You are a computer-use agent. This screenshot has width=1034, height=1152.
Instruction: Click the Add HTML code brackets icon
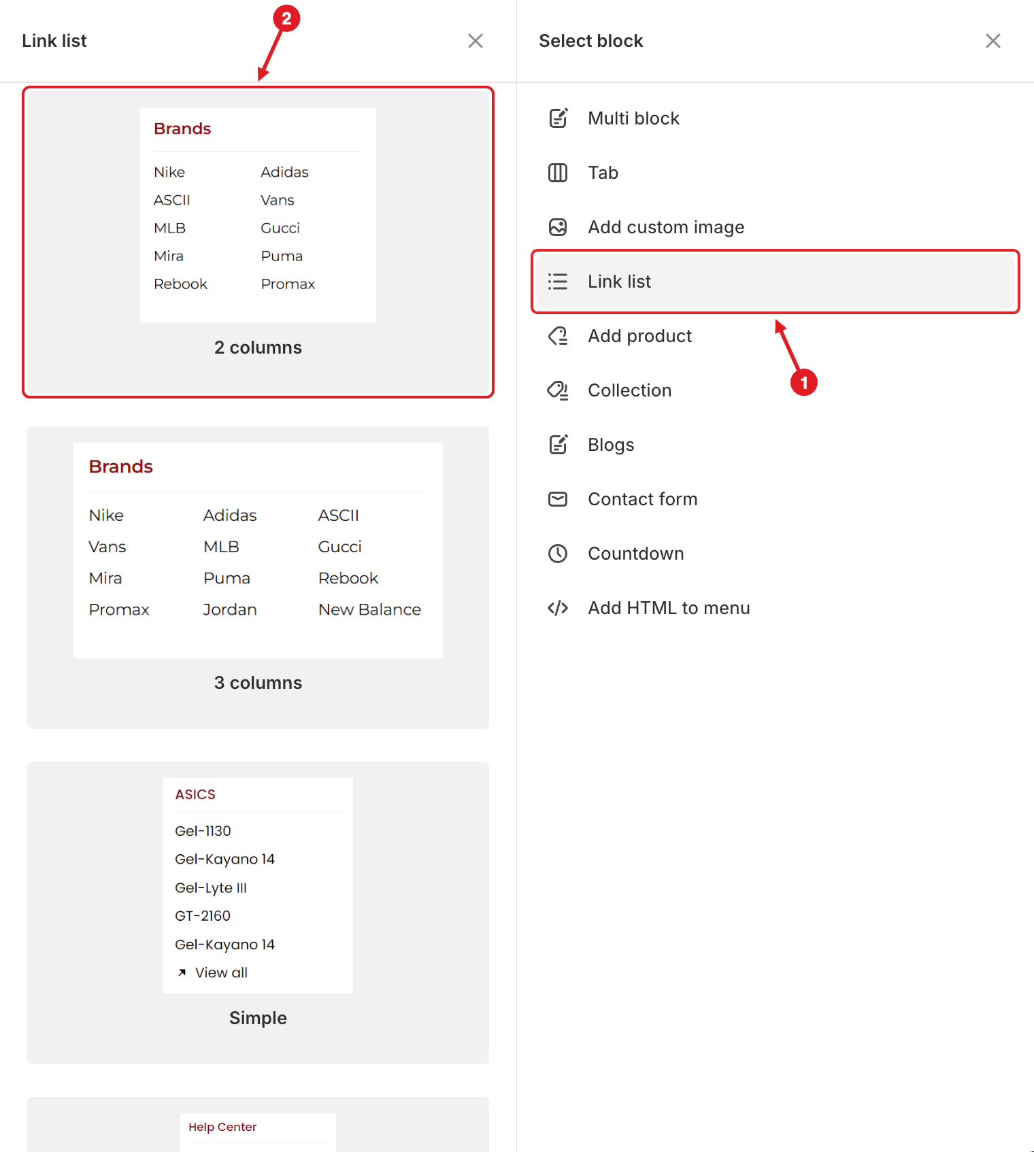(x=558, y=608)
